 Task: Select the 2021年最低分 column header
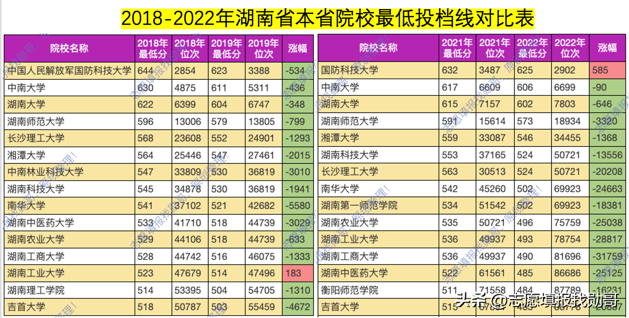457,48
